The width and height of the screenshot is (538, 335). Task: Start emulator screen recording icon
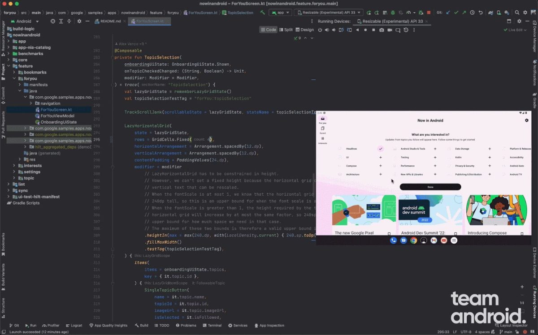tap(390, 30)
